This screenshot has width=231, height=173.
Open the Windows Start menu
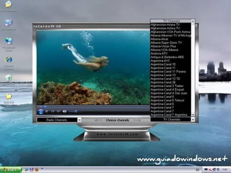[x=11, y=170]
